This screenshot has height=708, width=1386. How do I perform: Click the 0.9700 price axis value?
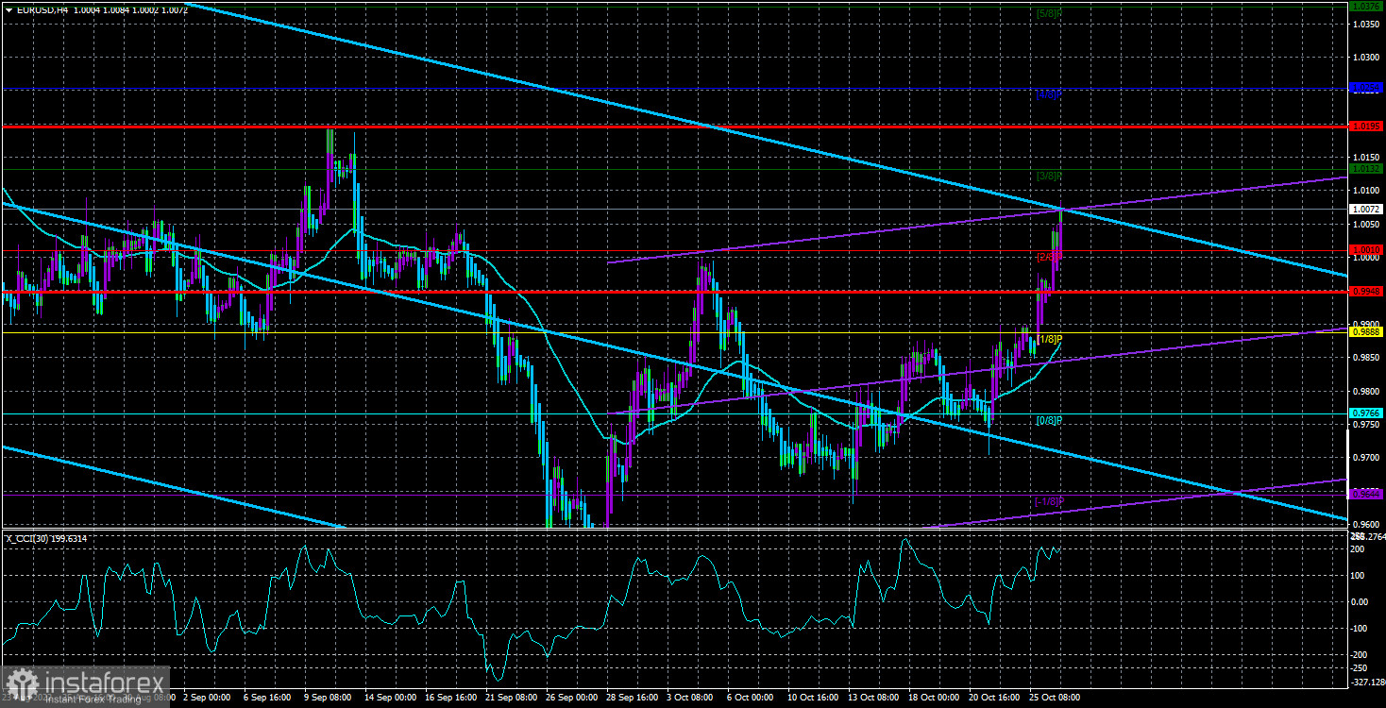(x=1366, y=458)
